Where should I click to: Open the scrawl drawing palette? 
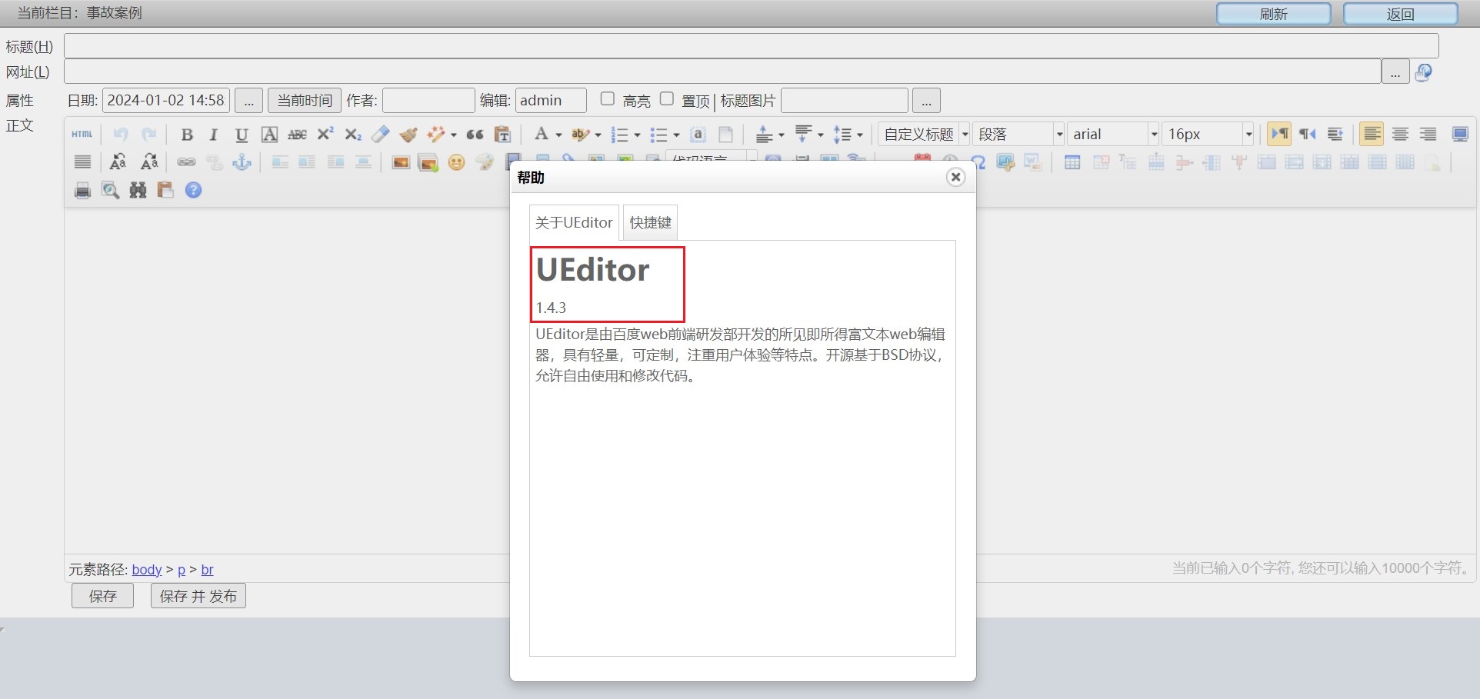(x=484, y=162)
